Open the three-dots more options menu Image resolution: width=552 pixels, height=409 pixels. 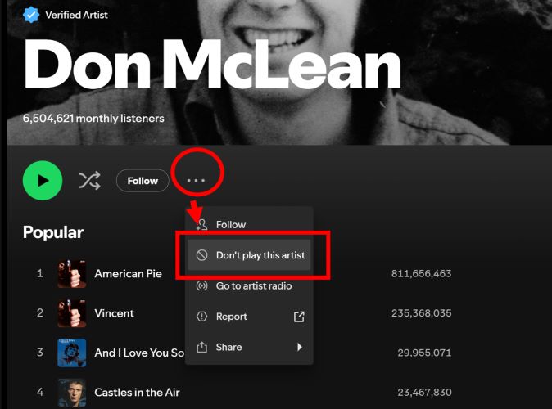[x=196, y=181]
